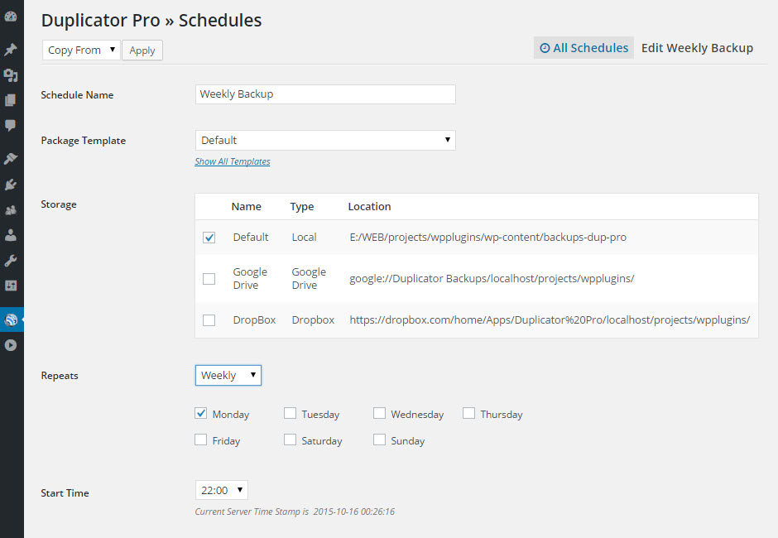The width and height of the screenshot is (778, 538).
Task: Click the Tools wrench sidebar icon
Action: coord(11,261)
